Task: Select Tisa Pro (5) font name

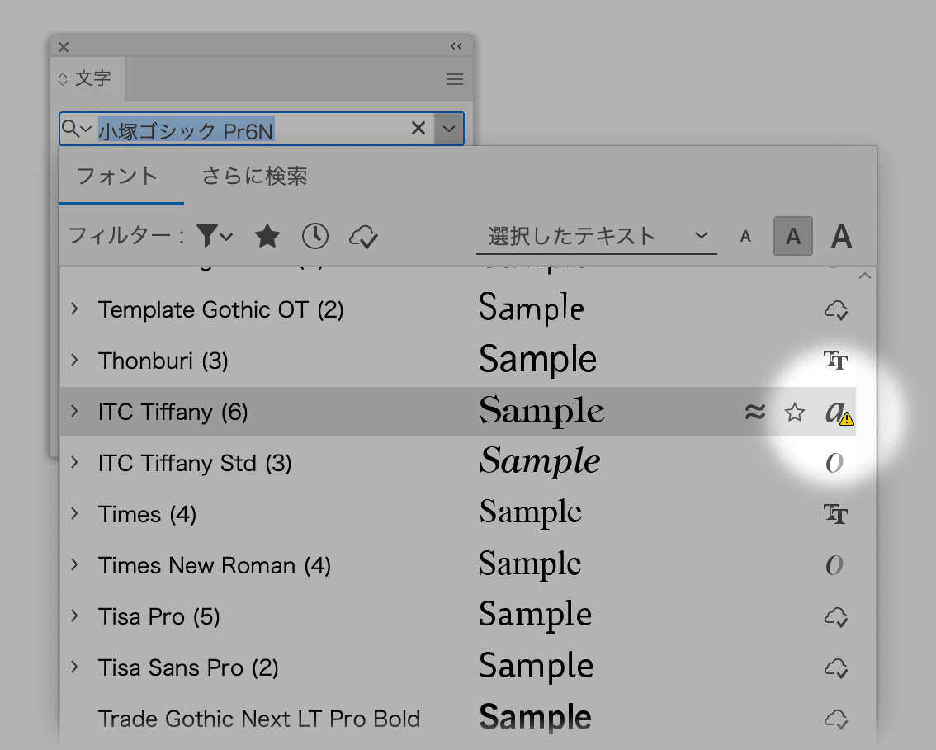Action: (158, 616)
